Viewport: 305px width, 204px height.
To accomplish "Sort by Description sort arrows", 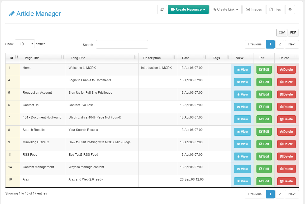I will point(174,57).
